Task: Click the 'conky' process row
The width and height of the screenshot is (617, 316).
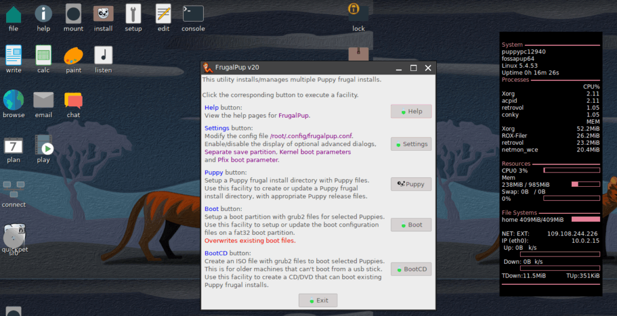Action: tap(551, 115)
